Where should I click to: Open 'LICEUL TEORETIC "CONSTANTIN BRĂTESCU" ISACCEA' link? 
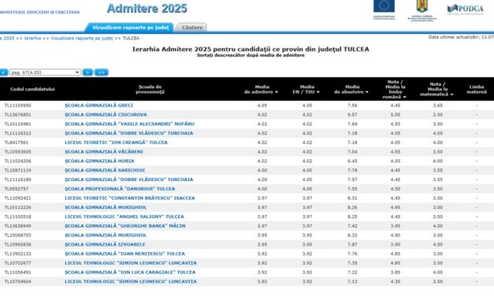(x=130, y=198)
